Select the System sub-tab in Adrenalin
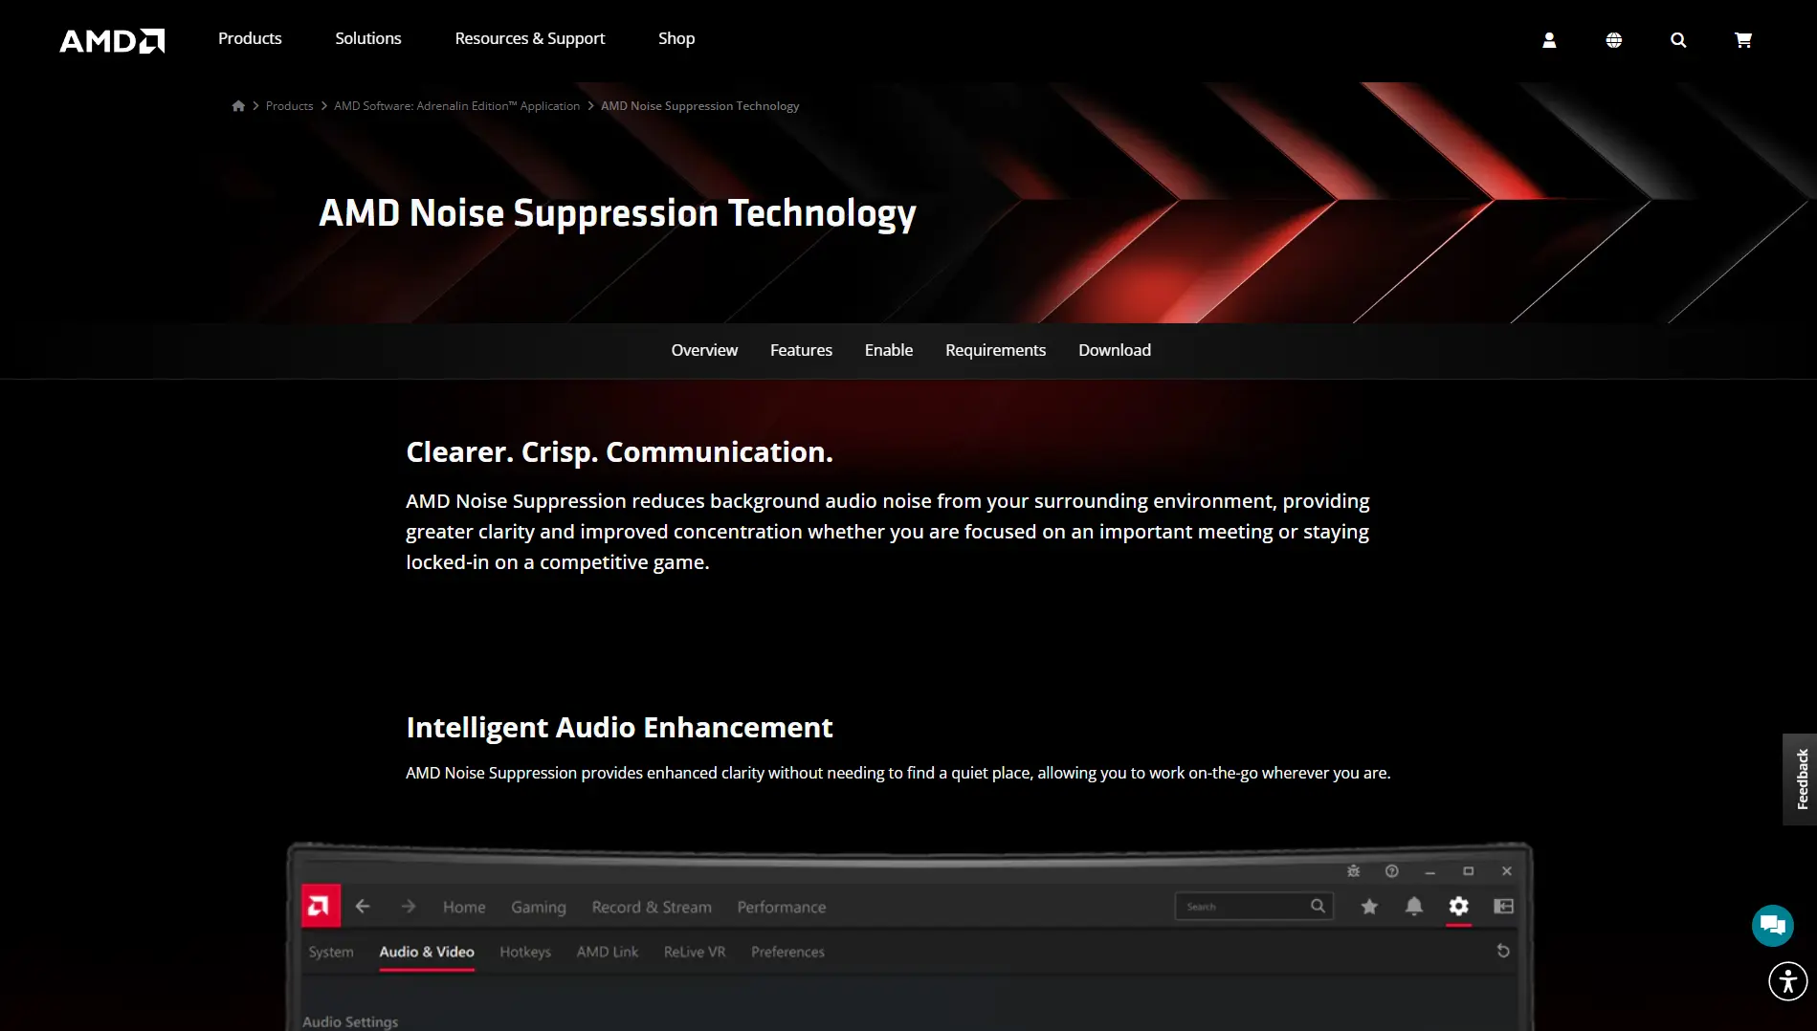 pyautogui.click(x=331, y=952)
